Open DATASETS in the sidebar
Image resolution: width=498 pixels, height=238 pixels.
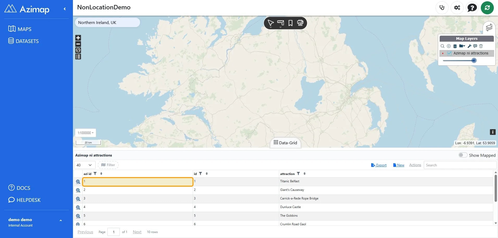tap(23, 41)
